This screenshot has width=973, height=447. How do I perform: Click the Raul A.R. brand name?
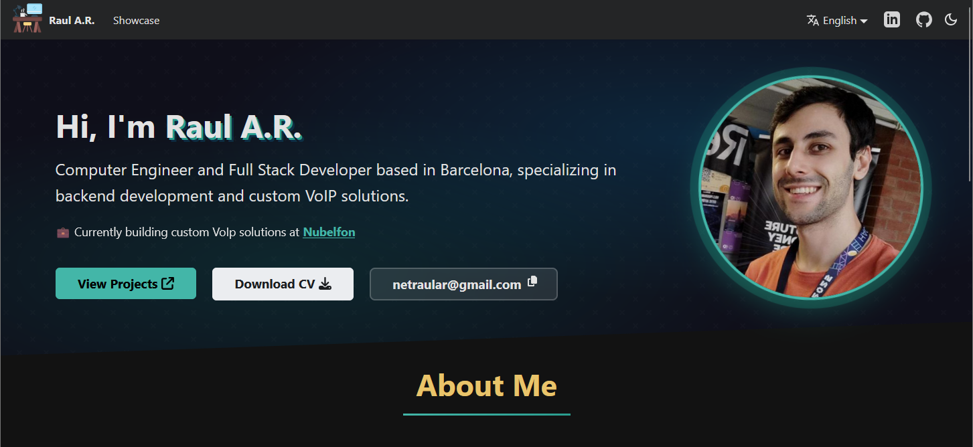(72, 19)
